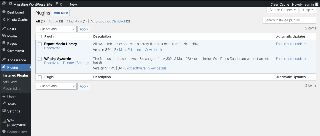Check the WP phpMyAdmin plugin checkbox
This screenshot has width=320, height=136.
[x=40, y=59]
